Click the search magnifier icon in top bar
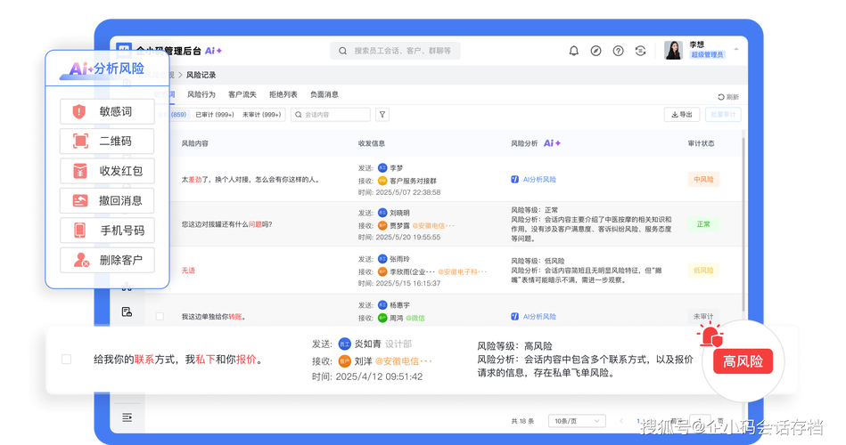 coord(342,51)
